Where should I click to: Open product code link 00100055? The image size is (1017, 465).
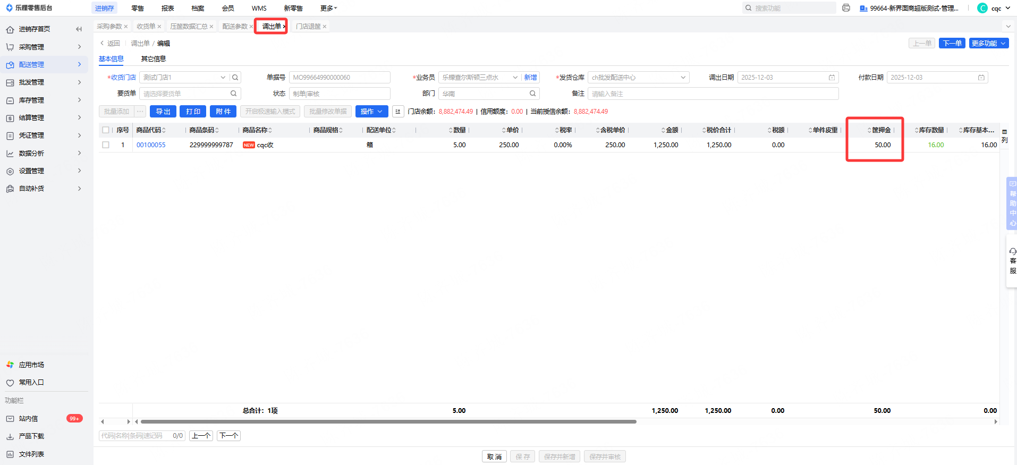(151, 145)
